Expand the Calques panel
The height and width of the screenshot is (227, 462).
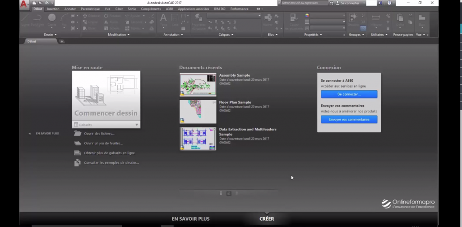pos(226,34)
